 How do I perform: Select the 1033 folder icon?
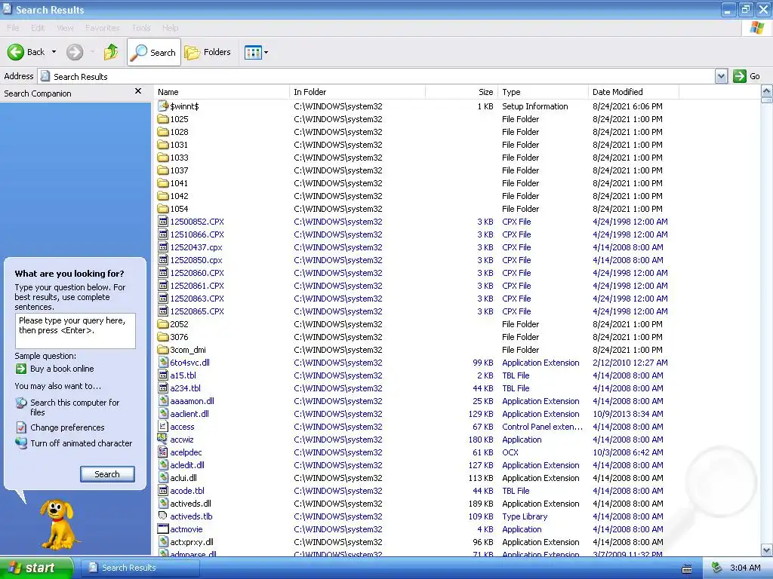(163, 157)
